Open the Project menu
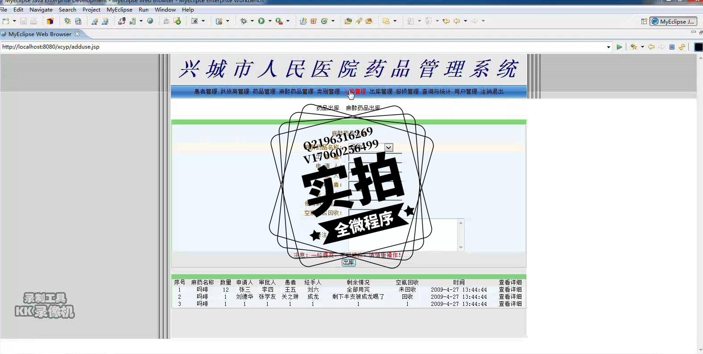The image size is (703, 354). click(91, 9)
